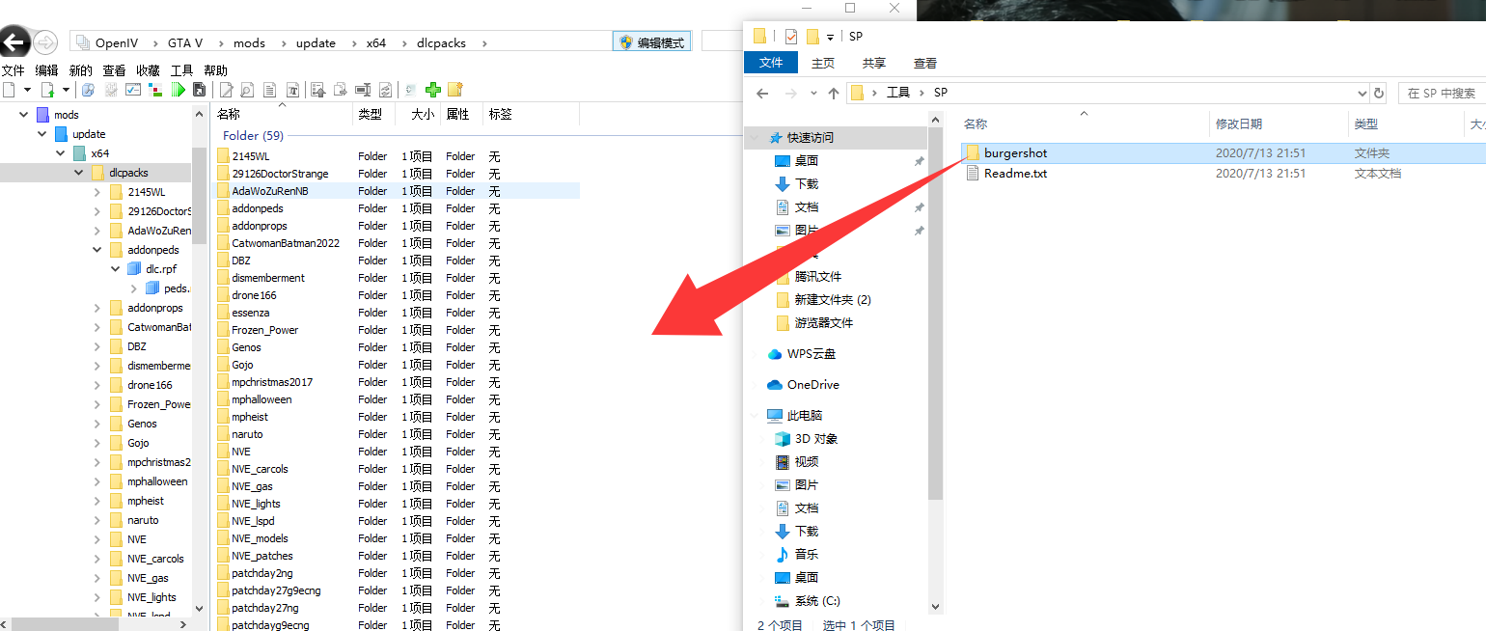This screenshot has height=631, width=1486.
Task: Switch to 主页 tab in Explorer
Action: click(823, 63)
